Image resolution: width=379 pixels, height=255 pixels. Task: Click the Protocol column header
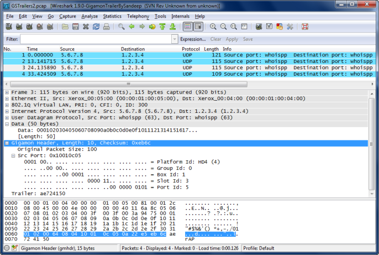[x=191, y=49]
